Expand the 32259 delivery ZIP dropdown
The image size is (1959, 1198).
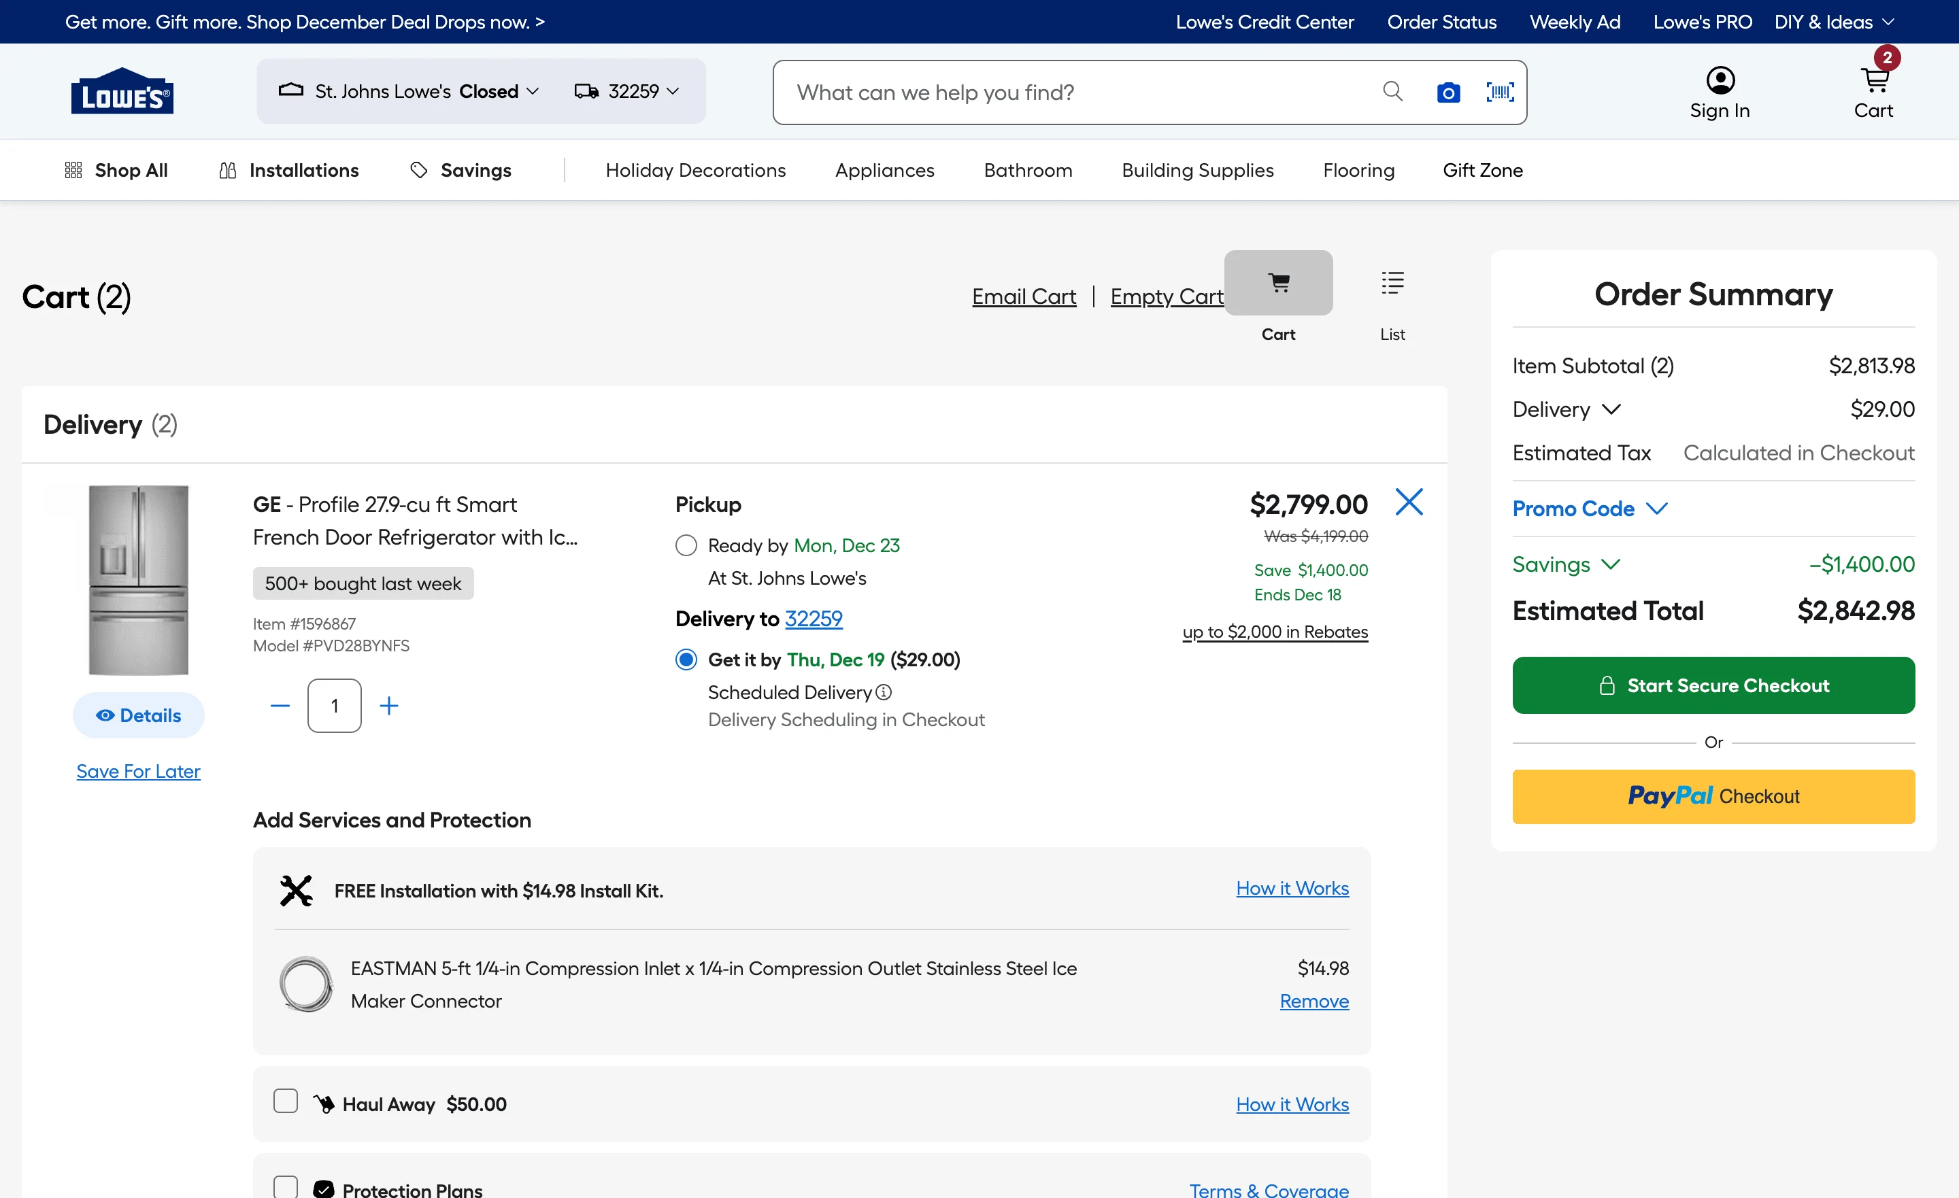pos(626,91)
